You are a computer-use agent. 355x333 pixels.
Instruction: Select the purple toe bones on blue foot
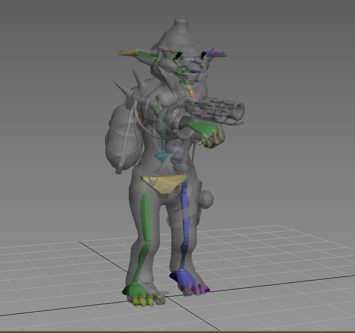pos(196,290)
